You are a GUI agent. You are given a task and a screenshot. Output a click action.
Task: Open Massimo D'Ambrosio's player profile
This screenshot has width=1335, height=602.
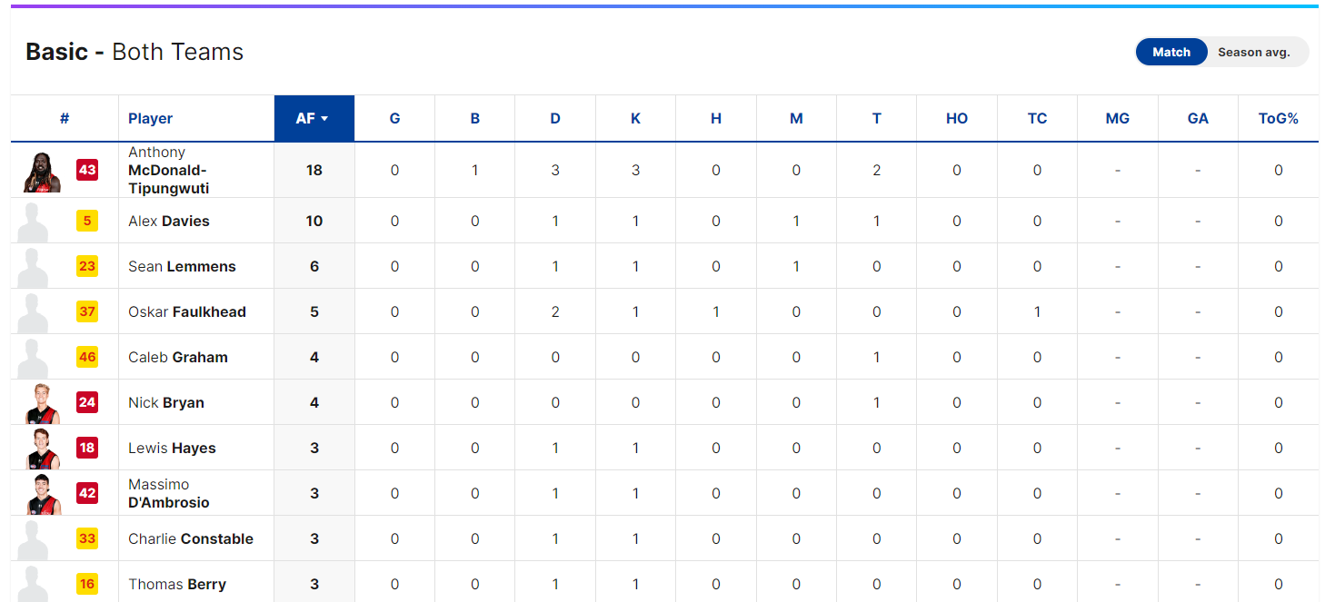(169, 493)
